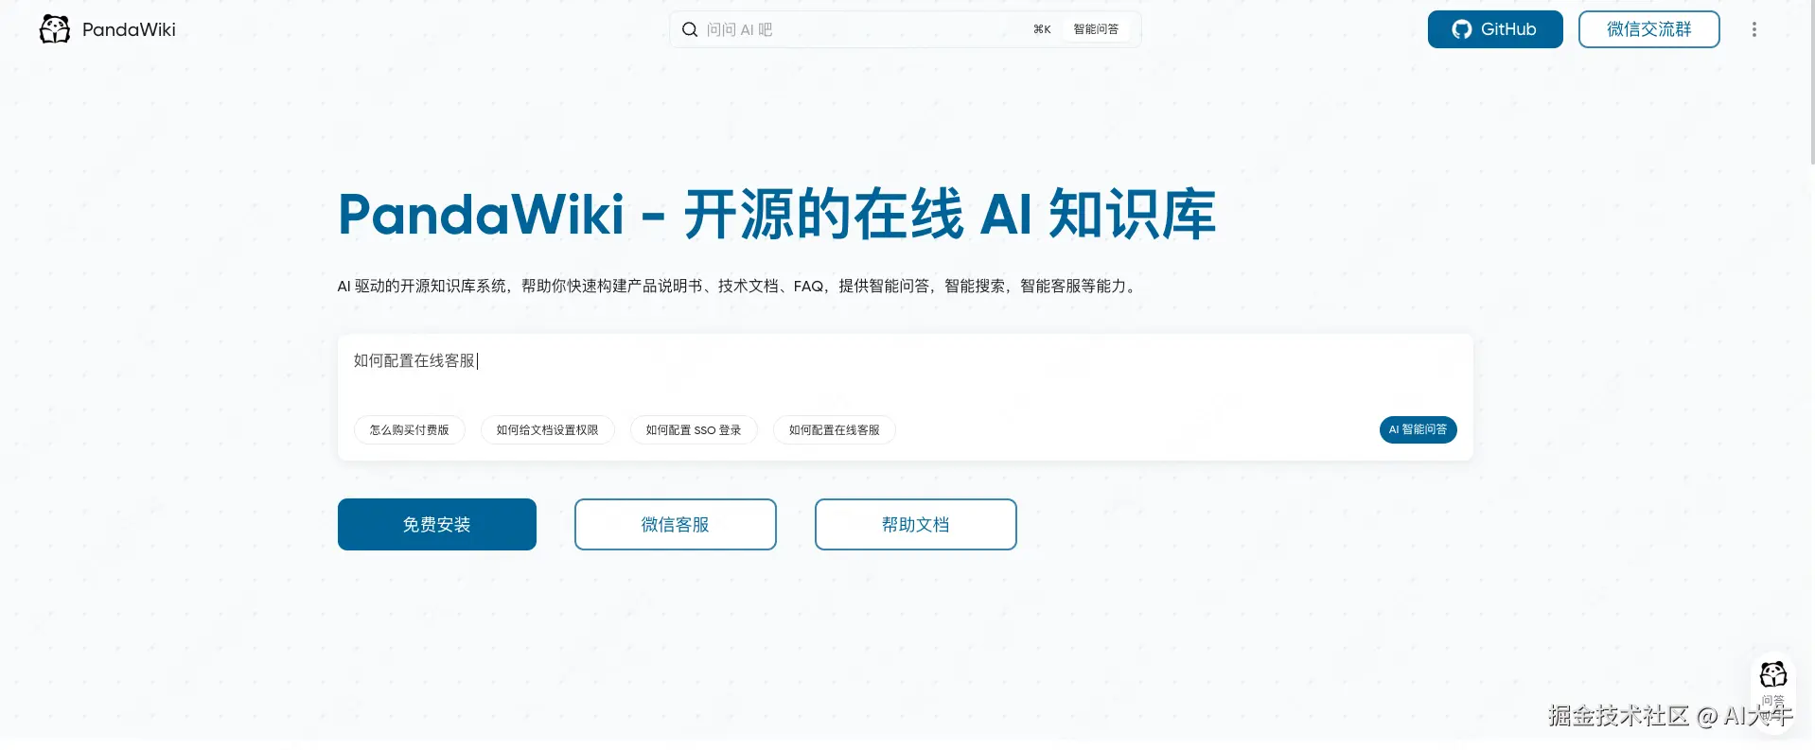
Task: Open the GitHub button
Action: 1495,29
